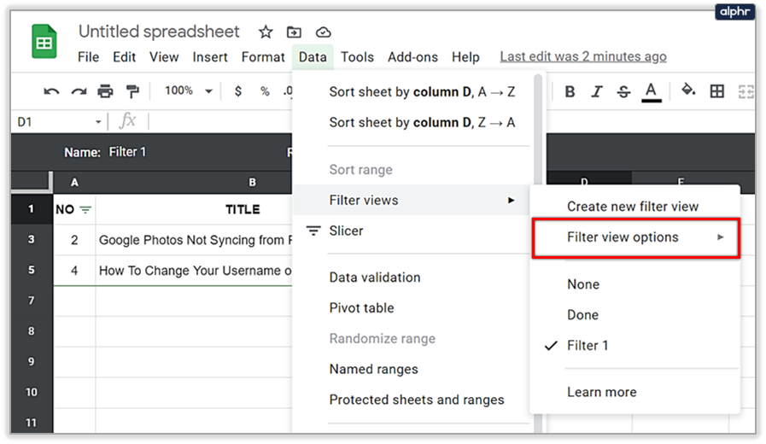Click the undo arrow icon
Screen dimensions: 766x444
point(51,91)
